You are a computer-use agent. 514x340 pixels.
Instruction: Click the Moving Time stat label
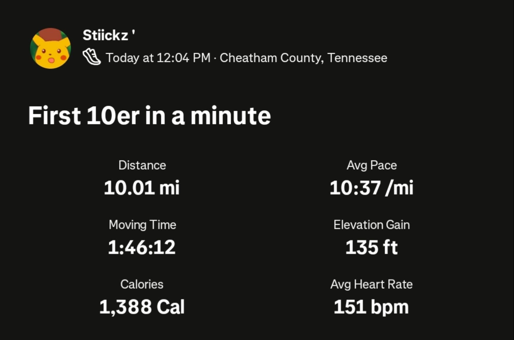click(x=142, y=225)
